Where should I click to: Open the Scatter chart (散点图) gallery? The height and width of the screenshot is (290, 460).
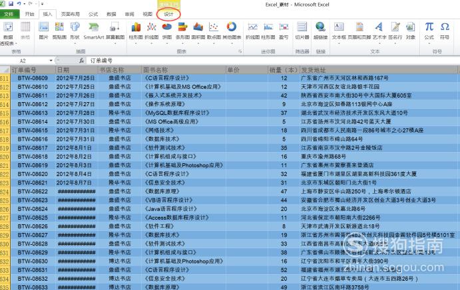tap(214, 33)
